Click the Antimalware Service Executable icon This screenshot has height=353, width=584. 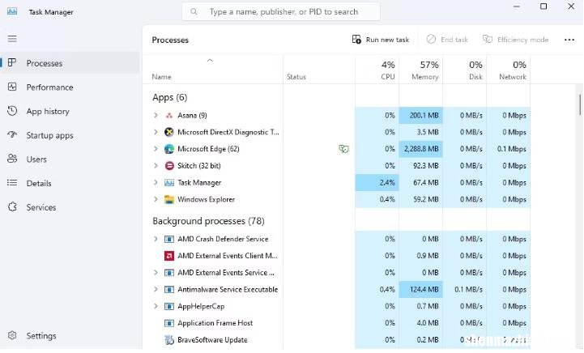click(x=169, y=289)
